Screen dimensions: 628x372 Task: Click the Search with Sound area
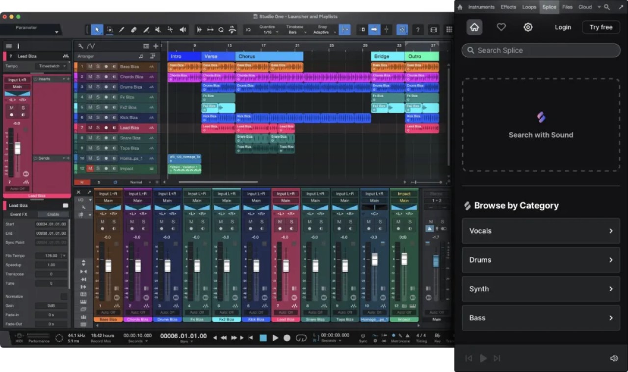(x=541, y=124)
